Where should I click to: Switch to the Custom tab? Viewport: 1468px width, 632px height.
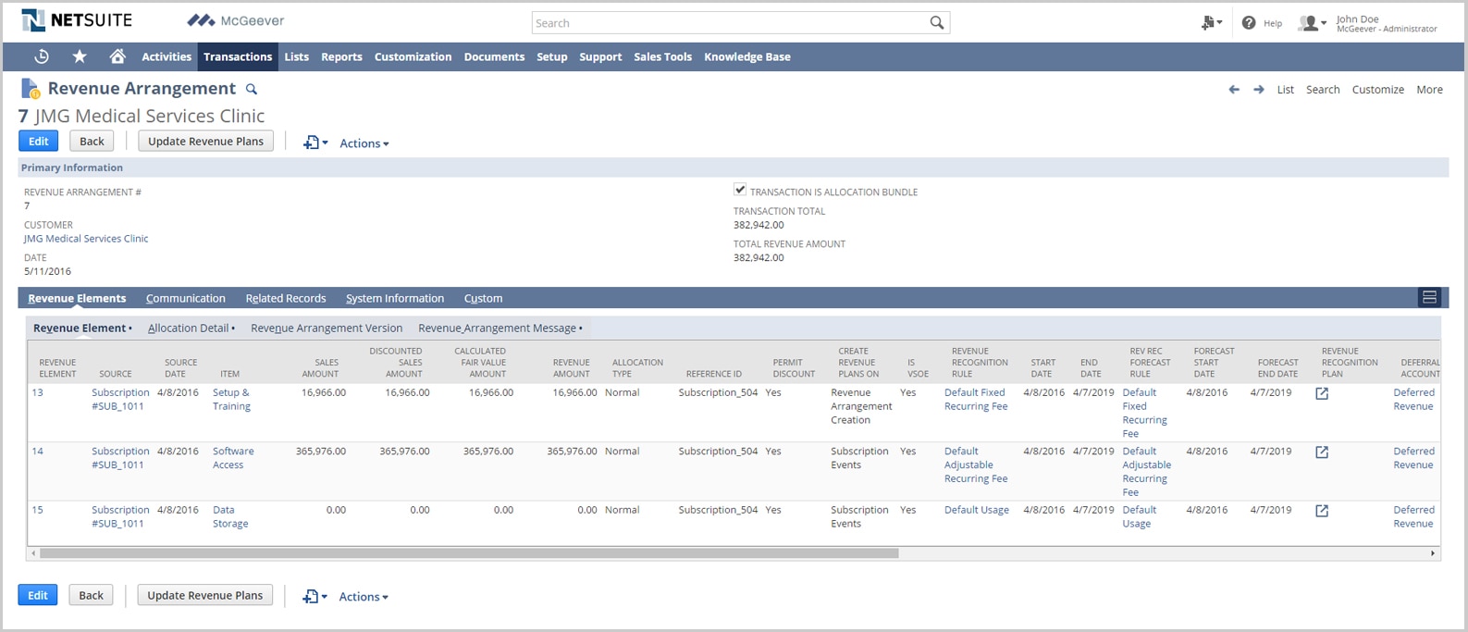(483, 298)
